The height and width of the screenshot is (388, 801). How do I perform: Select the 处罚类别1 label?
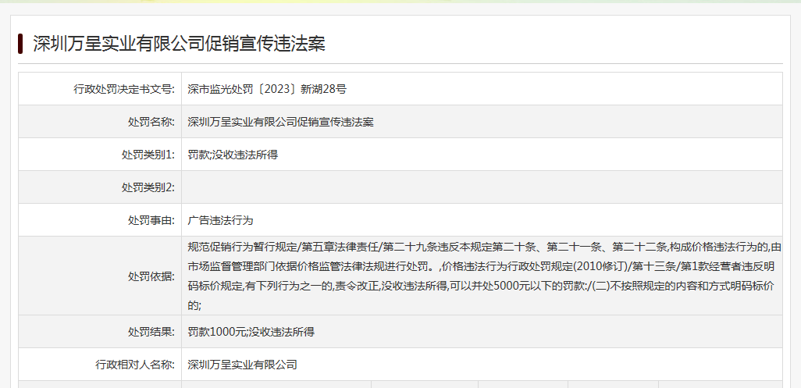[148, 155]
